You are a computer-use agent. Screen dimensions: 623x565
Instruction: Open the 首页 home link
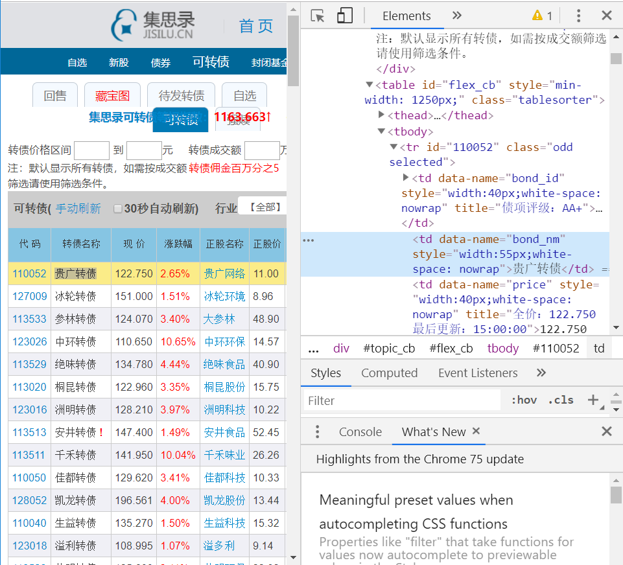click(x=256, y=26)
